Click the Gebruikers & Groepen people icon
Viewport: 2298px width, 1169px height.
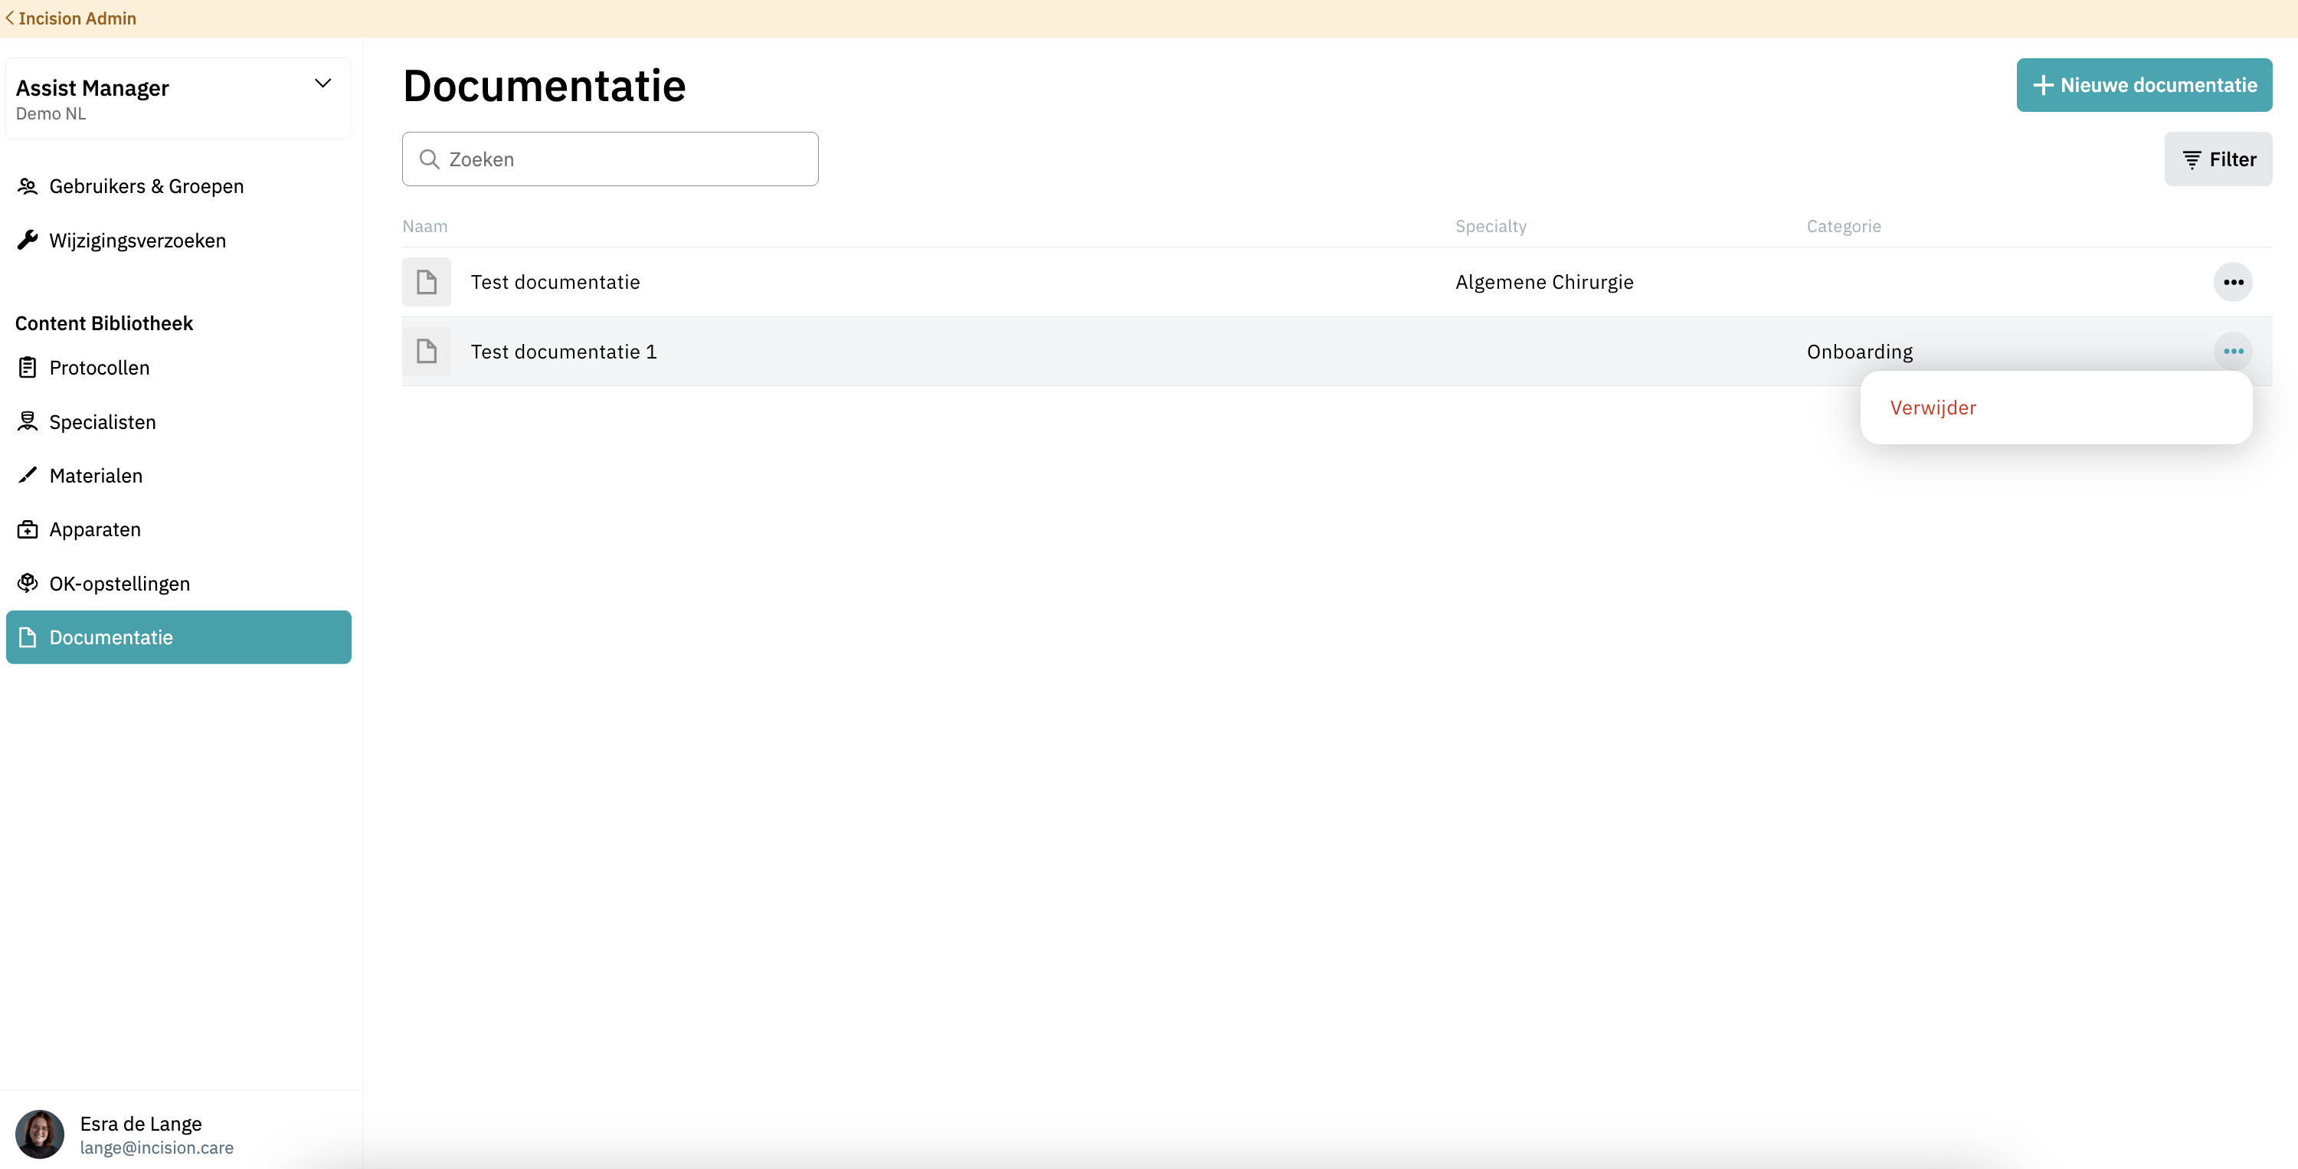(x=28, y=185)
